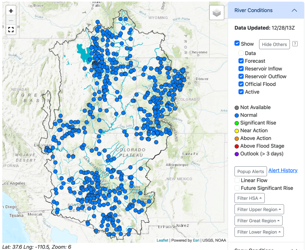Zoom out on the map
Image resolution: width=305 pixels, height=250 pixels.
pos(11,20)
